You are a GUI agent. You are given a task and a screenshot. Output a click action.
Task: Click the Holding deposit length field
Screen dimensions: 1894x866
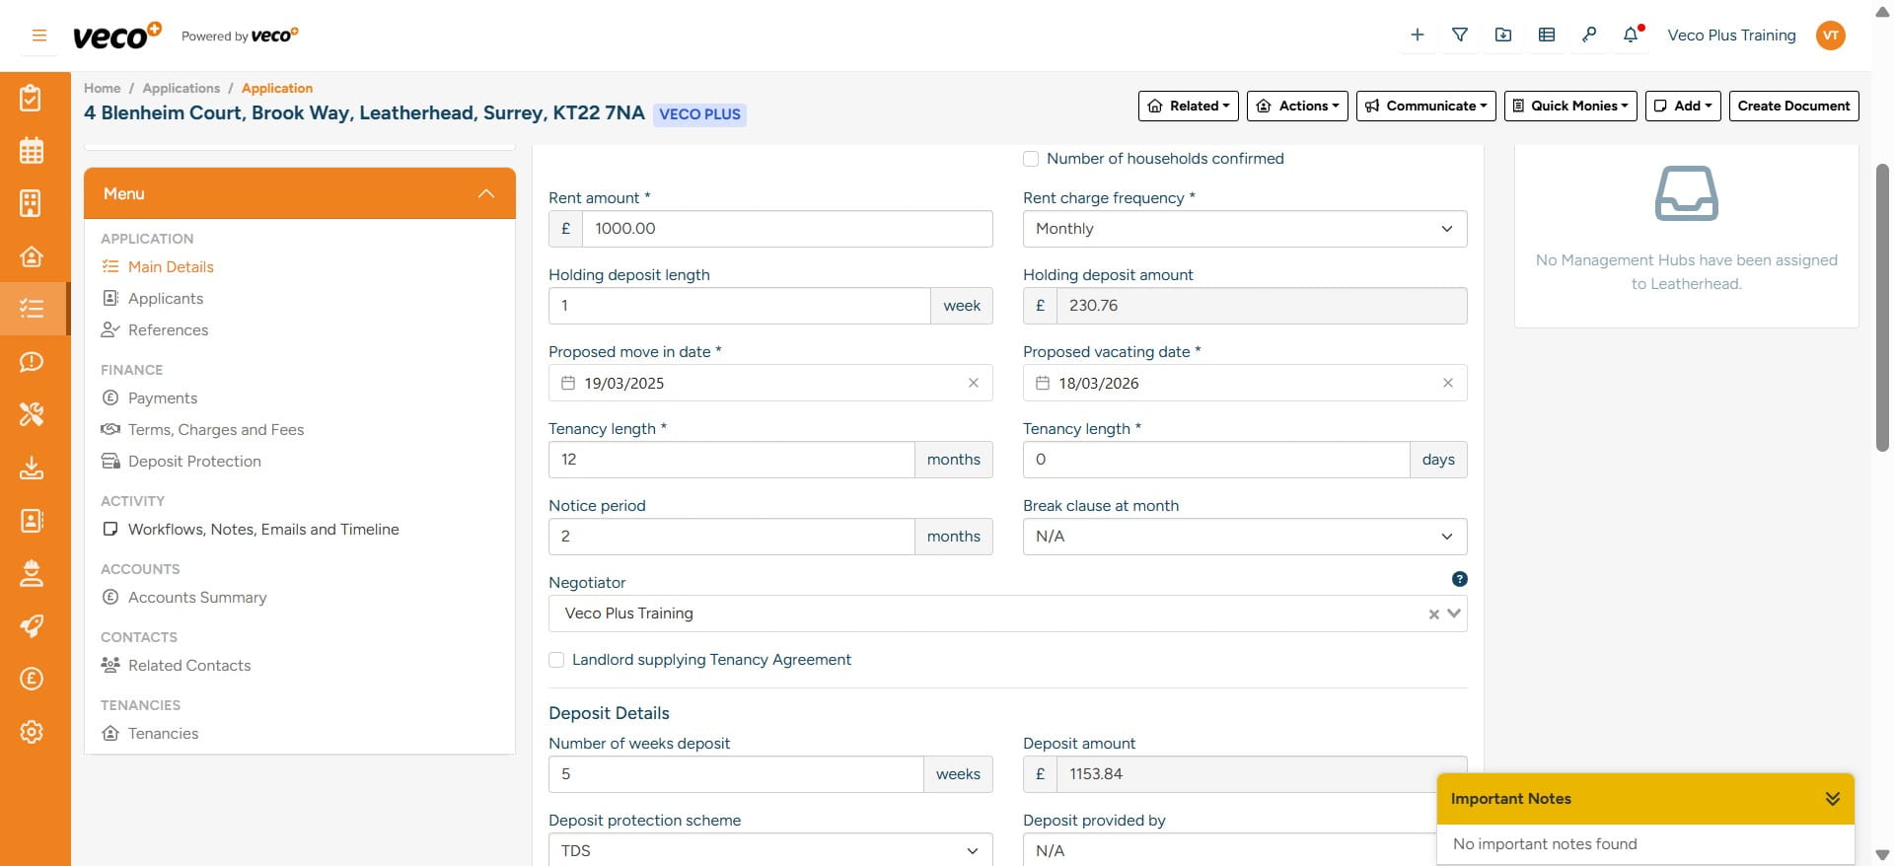tap(740, 306)
